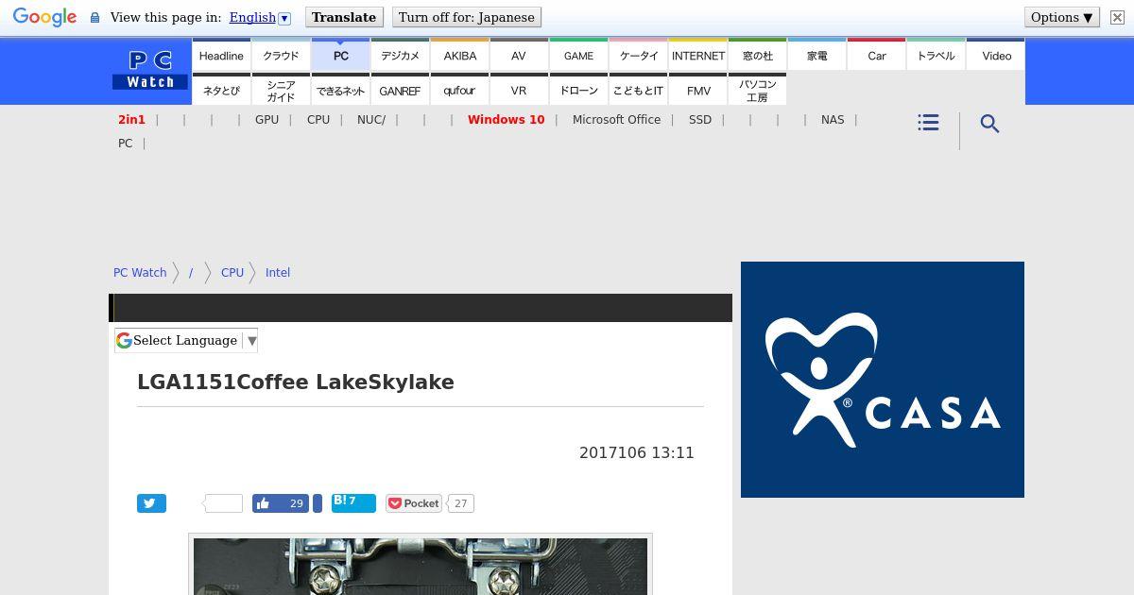Go to CPU topic link in subnav
Screen dimensions: 1134x595
318,120
